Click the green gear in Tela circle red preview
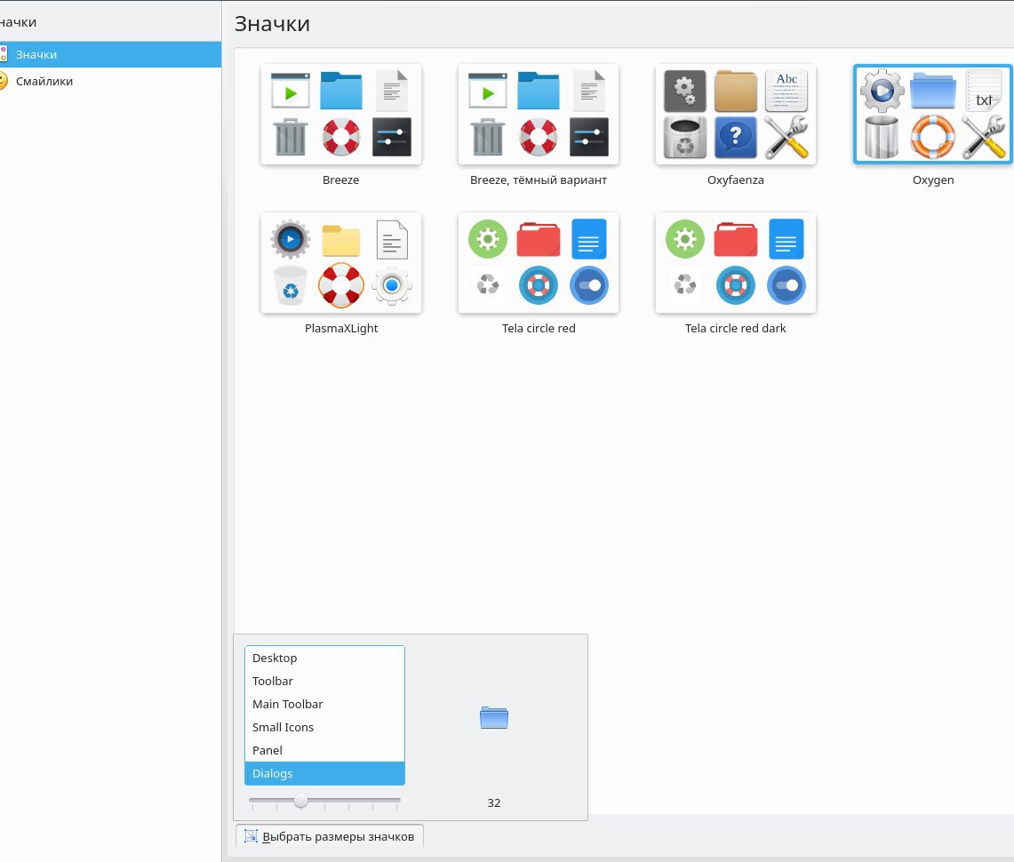This screenshot has height=862, width=1014. (x=488, y=239)
